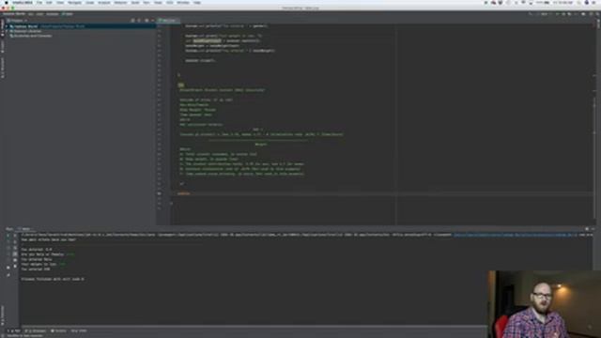Click the down arrow in Run console
The image size is (601, 338).
(15, 242)
